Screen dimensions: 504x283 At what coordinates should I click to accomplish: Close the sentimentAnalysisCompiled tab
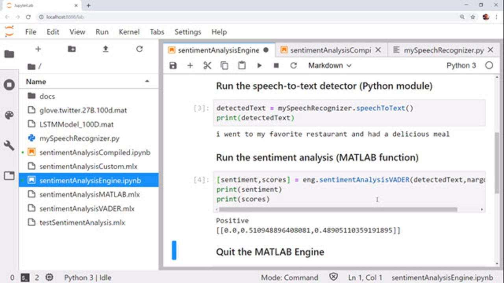(378, 50)
